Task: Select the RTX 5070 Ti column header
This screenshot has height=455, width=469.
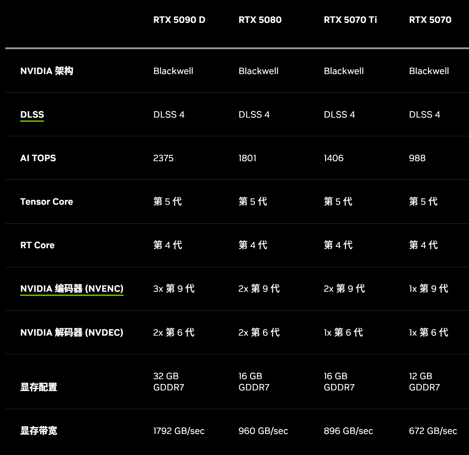Action: pyautogui.click(x=350, y=20)
